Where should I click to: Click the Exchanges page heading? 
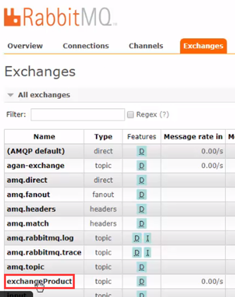click(40, 71)
